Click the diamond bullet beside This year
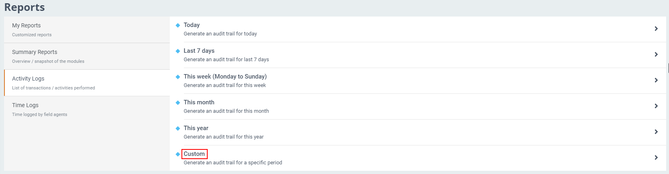 (178, 128)
